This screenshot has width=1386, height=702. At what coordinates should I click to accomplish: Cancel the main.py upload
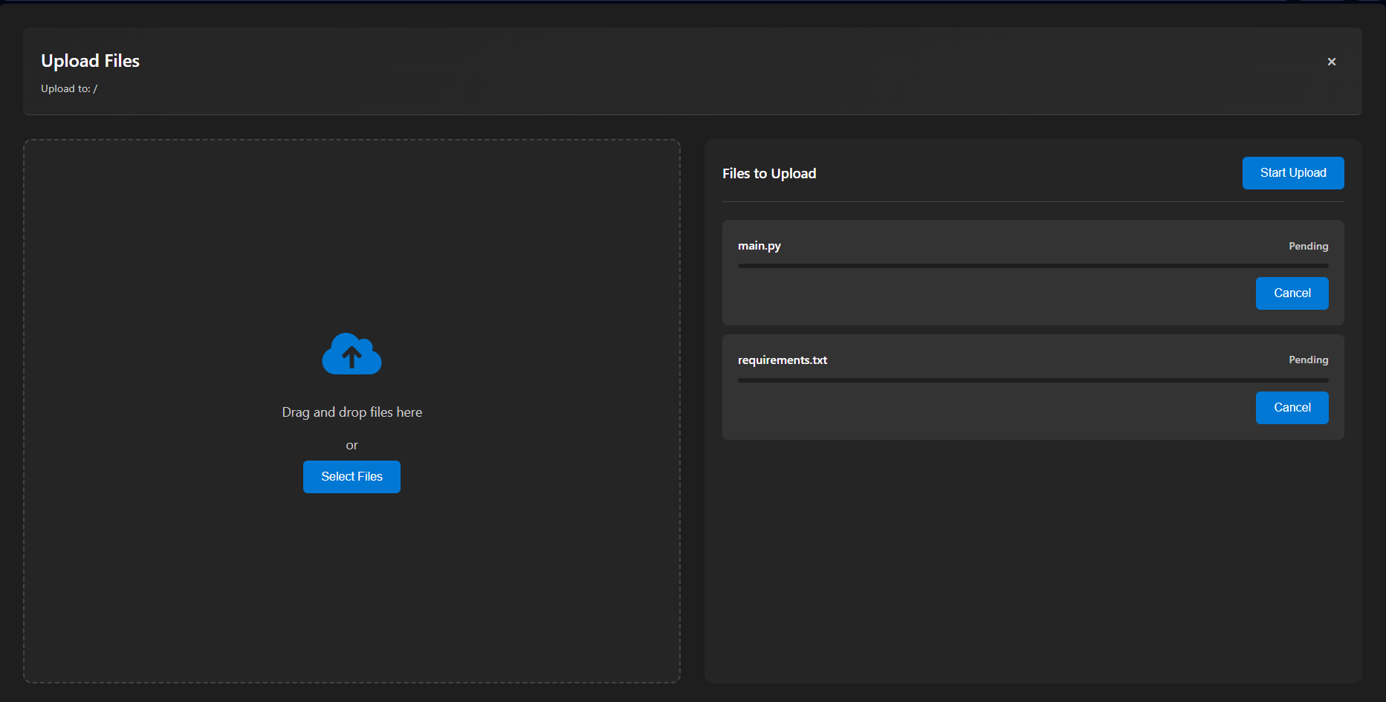(x=1292, y=293)
